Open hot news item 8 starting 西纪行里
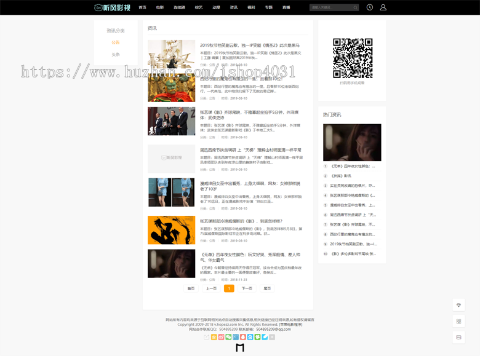The width and height of the screenshot is (480, 356). point(352,235)
